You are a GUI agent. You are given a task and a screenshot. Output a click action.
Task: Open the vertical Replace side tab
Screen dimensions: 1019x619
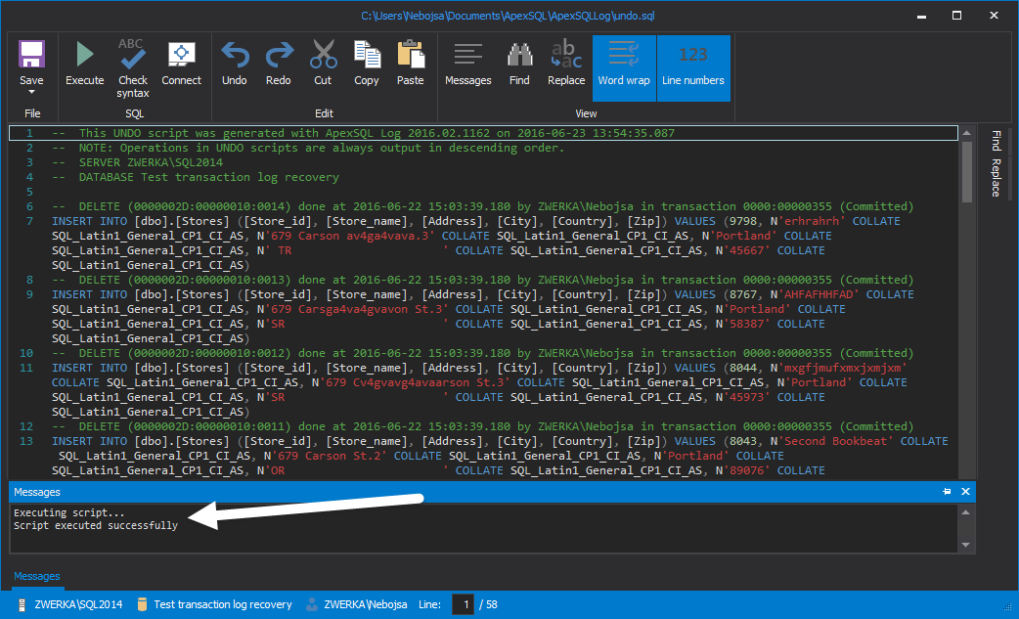coord(997,177)
